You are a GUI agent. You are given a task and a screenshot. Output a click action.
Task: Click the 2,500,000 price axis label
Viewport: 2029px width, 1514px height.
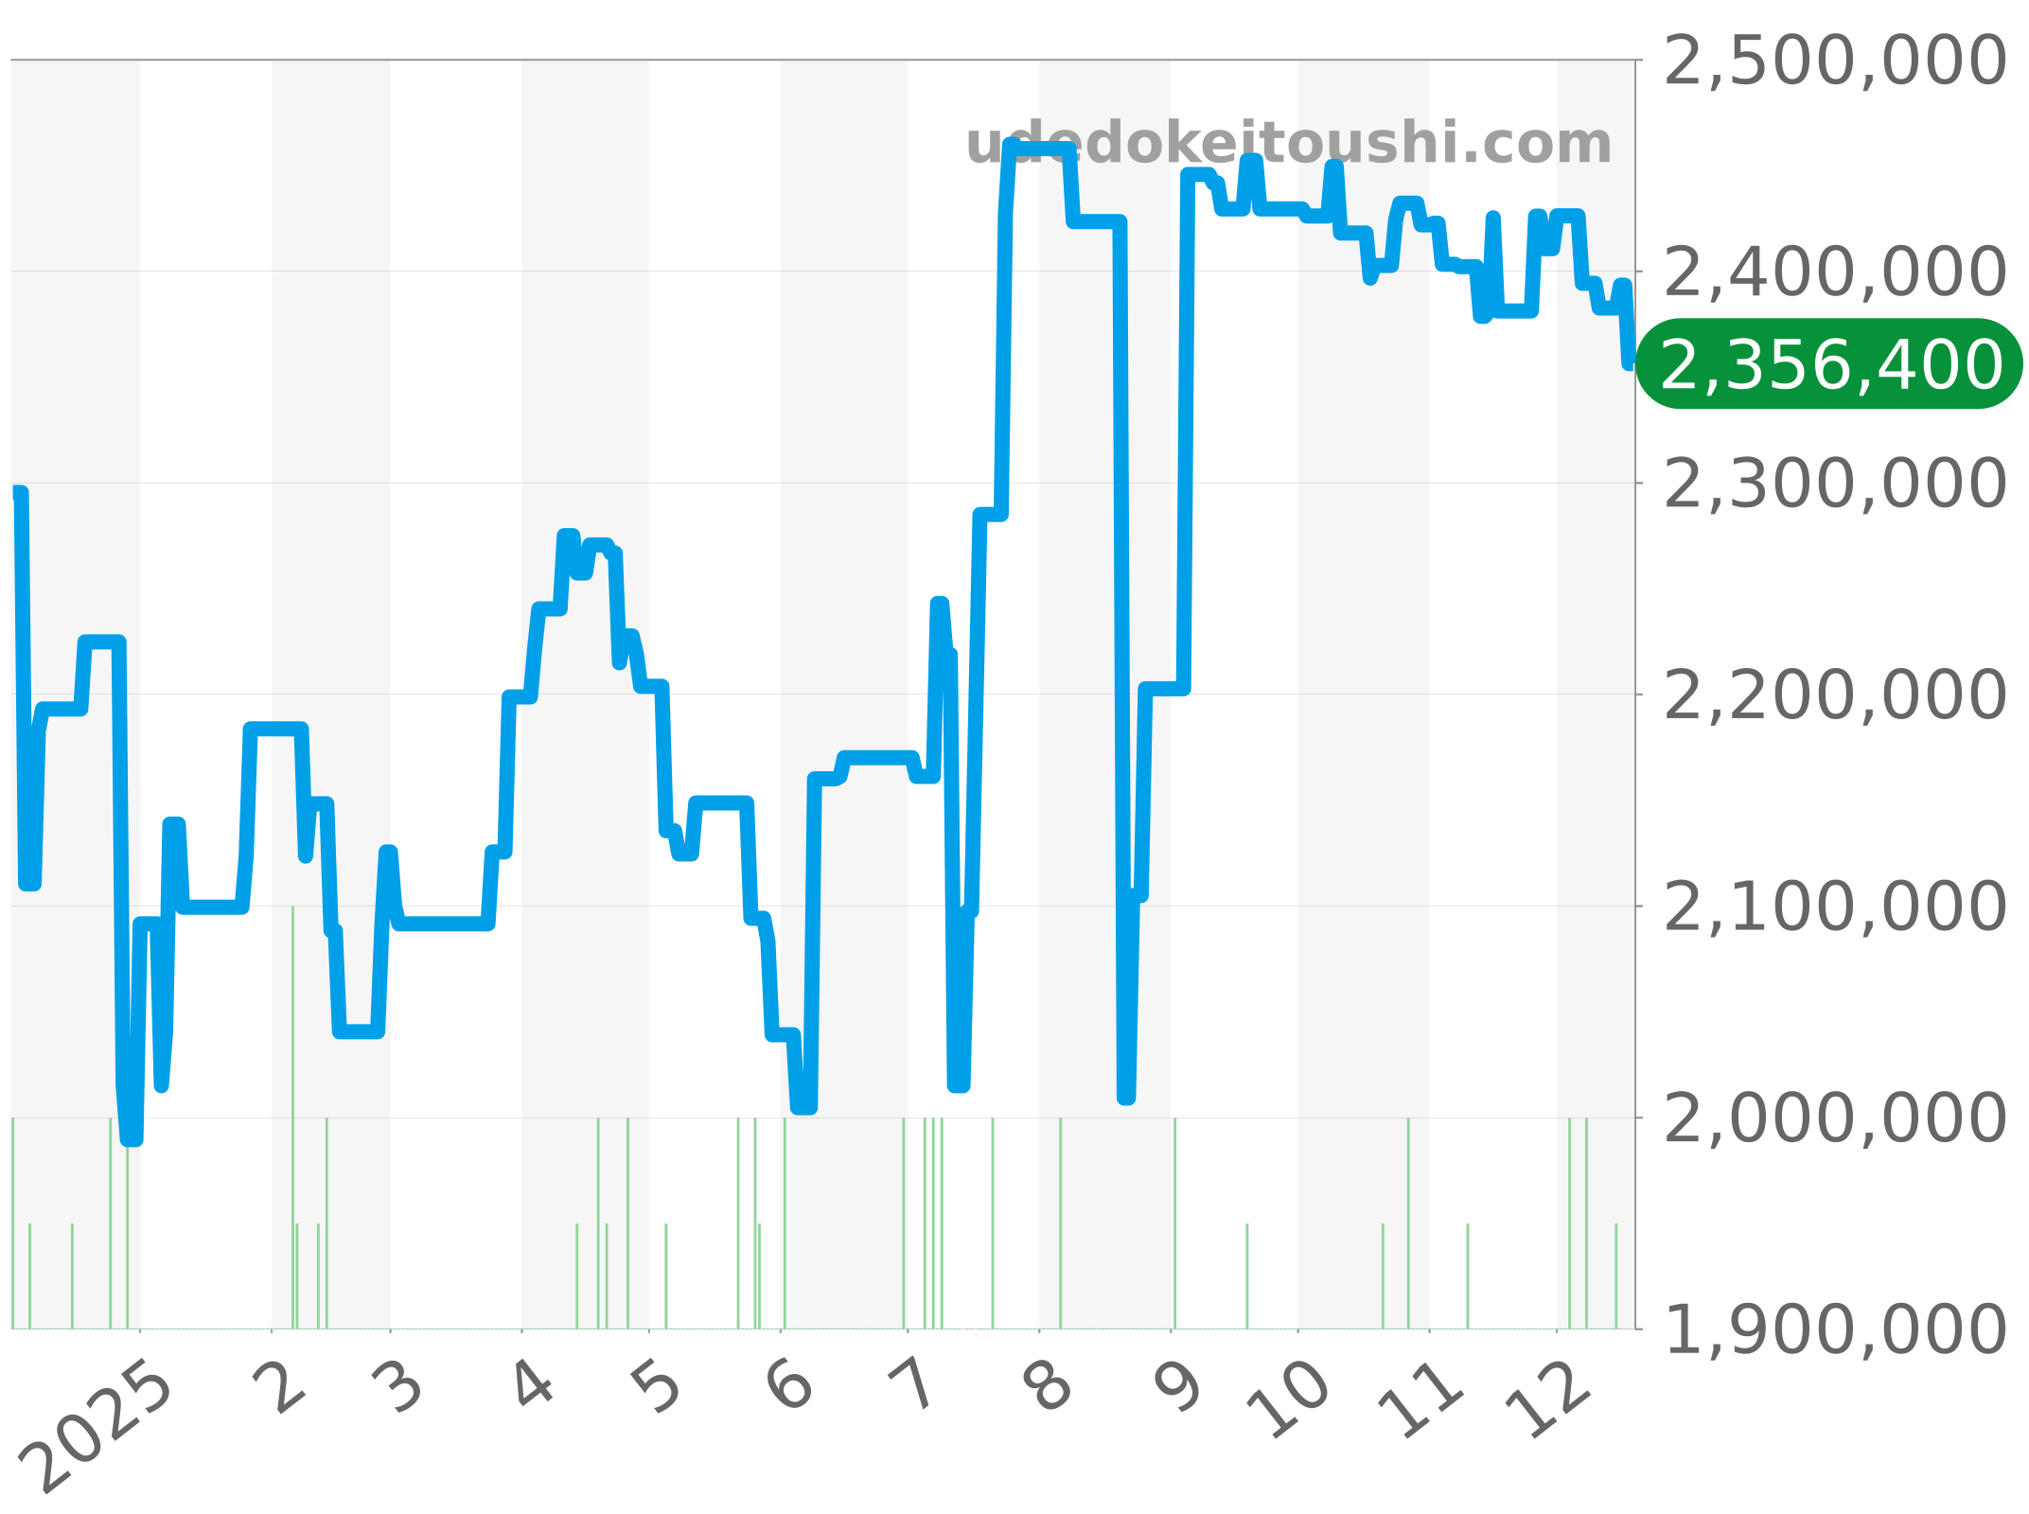coord(1834,61)
